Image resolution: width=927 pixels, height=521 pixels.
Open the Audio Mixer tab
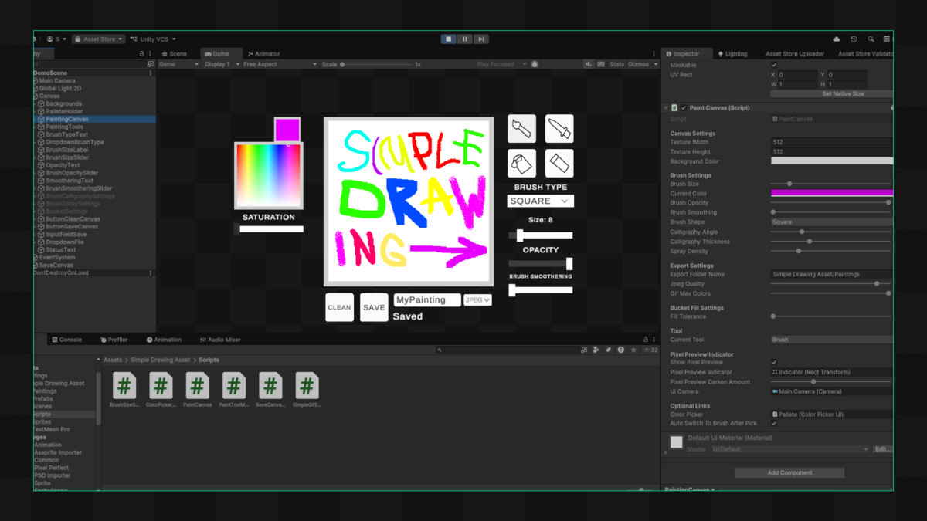click(220, 340)
